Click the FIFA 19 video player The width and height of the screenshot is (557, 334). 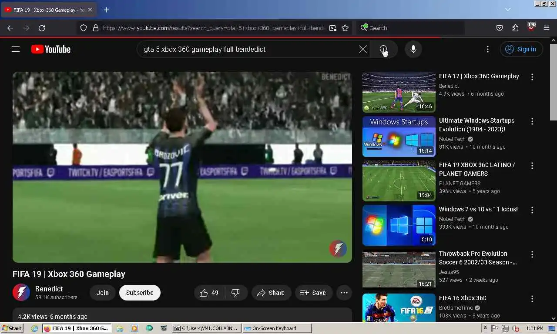tap(182, 167)
